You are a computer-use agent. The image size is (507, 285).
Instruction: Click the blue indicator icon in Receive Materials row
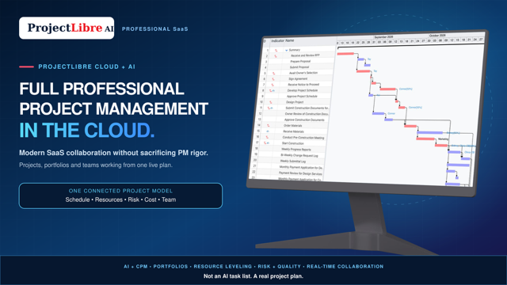point(268,131)
